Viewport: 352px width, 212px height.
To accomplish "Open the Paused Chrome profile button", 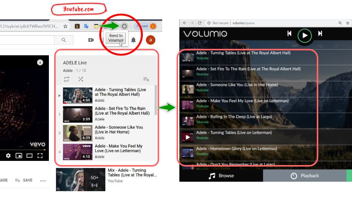I will coord(146,26).
